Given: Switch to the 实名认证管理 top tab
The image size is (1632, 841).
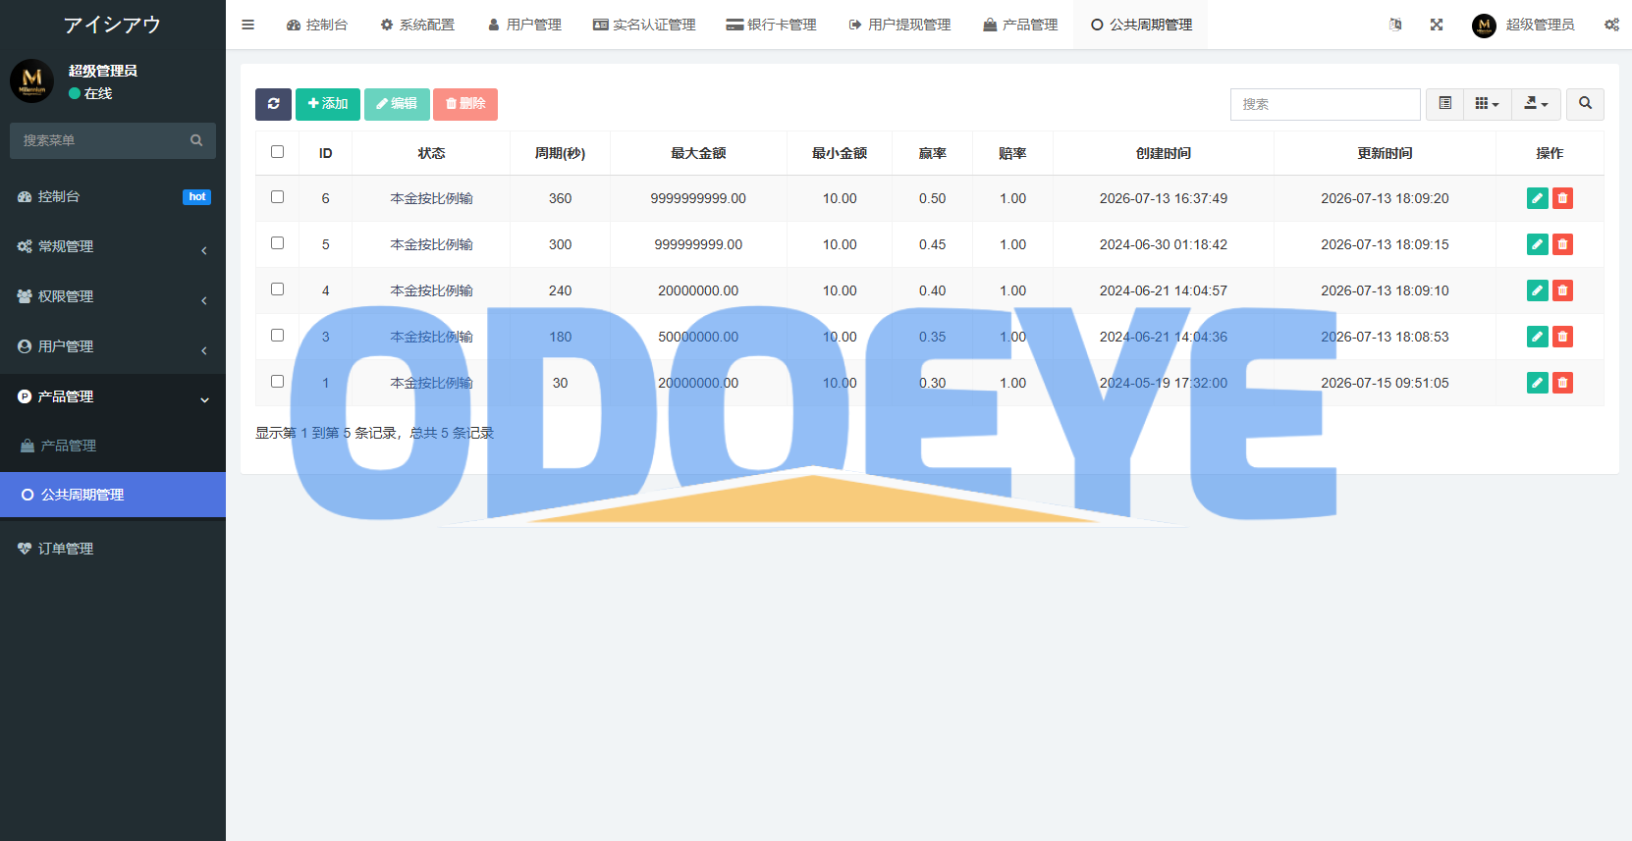Looking at the screenshot, I should [644, 25].
